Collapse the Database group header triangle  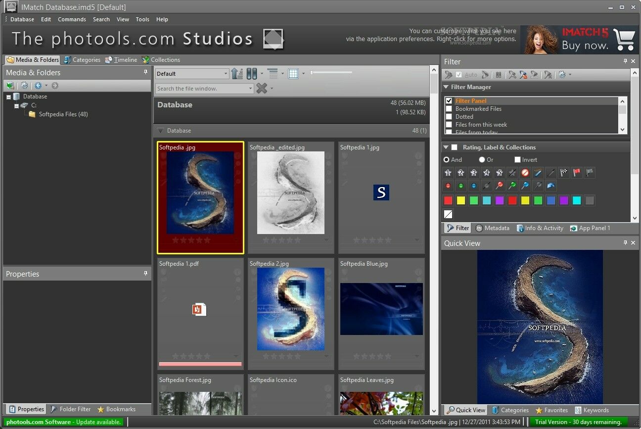click(160, 131)
